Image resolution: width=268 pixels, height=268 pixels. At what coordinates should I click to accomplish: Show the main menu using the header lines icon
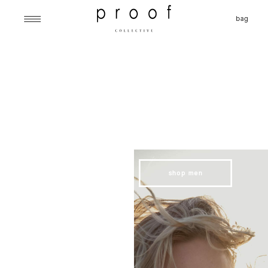point(32,19)
